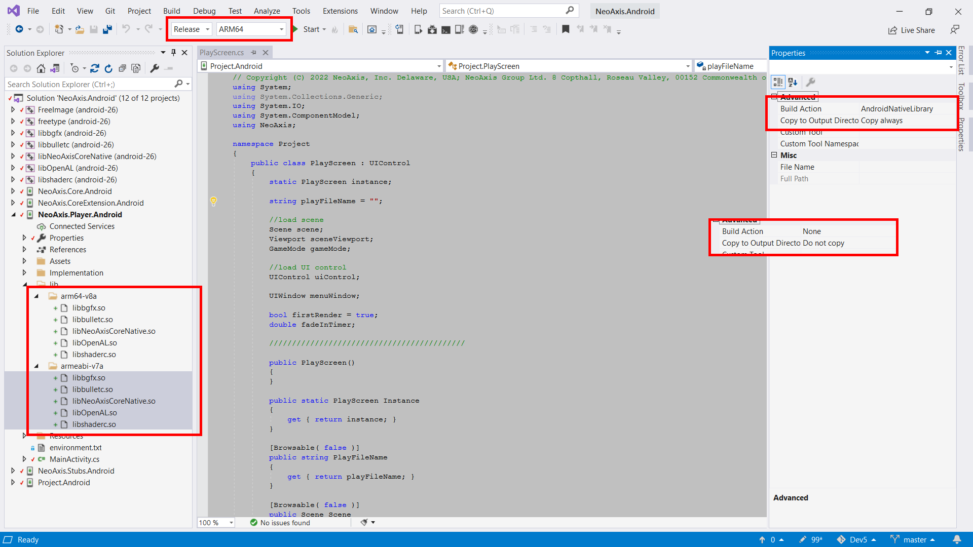Open the Build menu

tap(171, 11)
